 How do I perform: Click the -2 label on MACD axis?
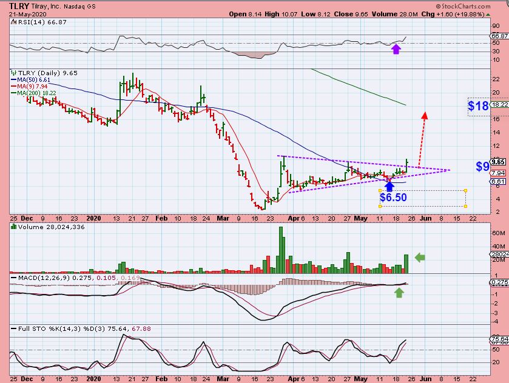tap(496, 303)
